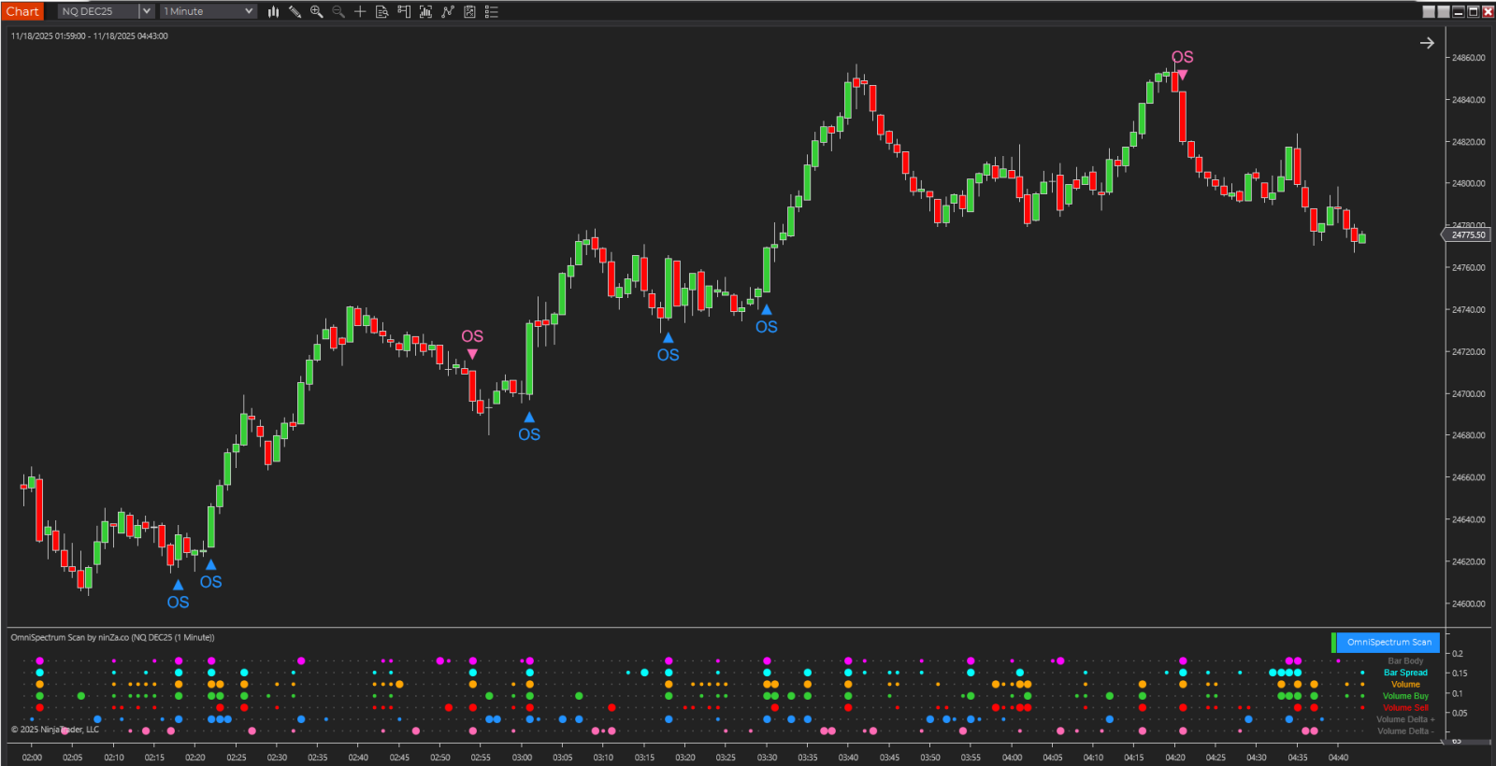
Task: Toggle the Bar Body series label
Action: coord(1404,660)
